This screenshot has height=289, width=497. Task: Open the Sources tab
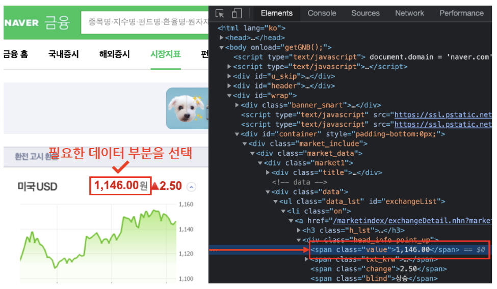[x=365, y=13]
